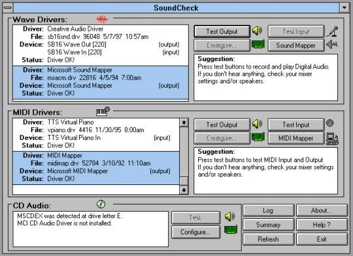The width and height of the screenshot is (353, 256).
Task: Click the red waveform icon beside Wave Drivers
Action: click(102, 20)
